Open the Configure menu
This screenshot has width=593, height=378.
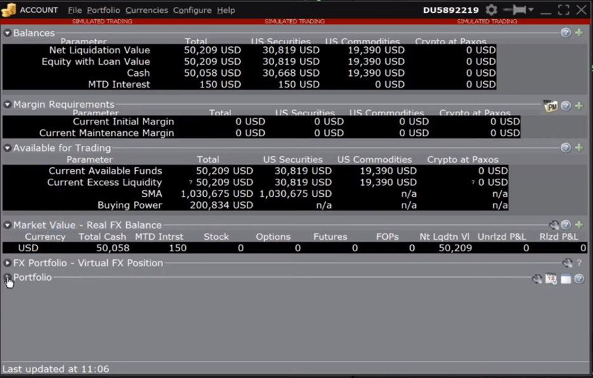click(x=192, y=10)
